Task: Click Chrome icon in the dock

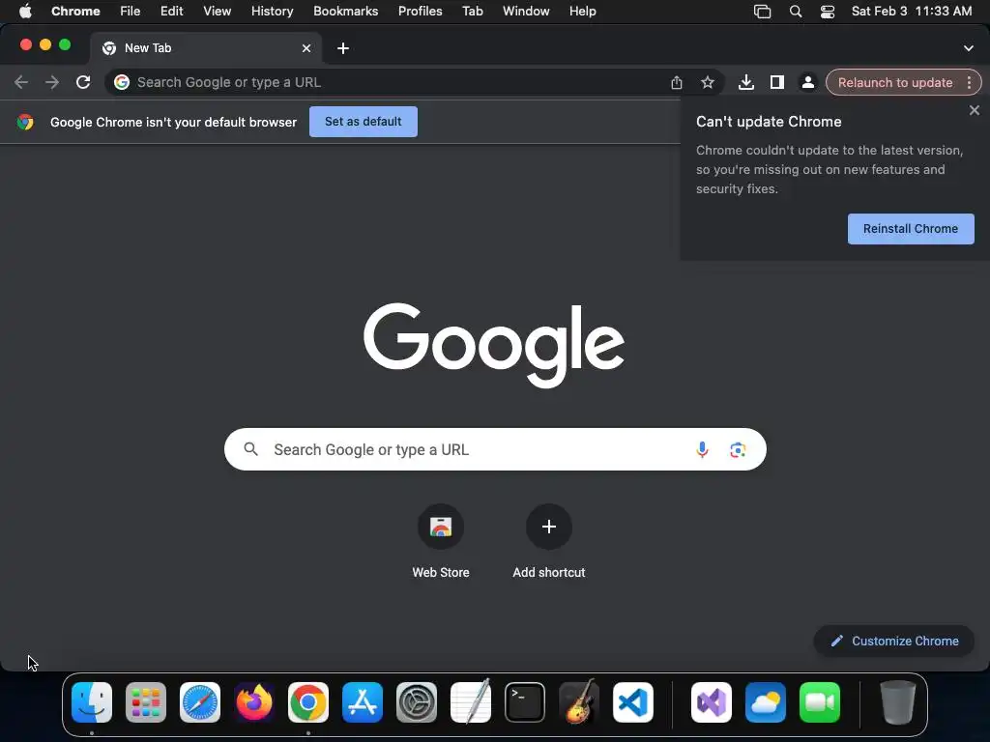Action: 308,702
